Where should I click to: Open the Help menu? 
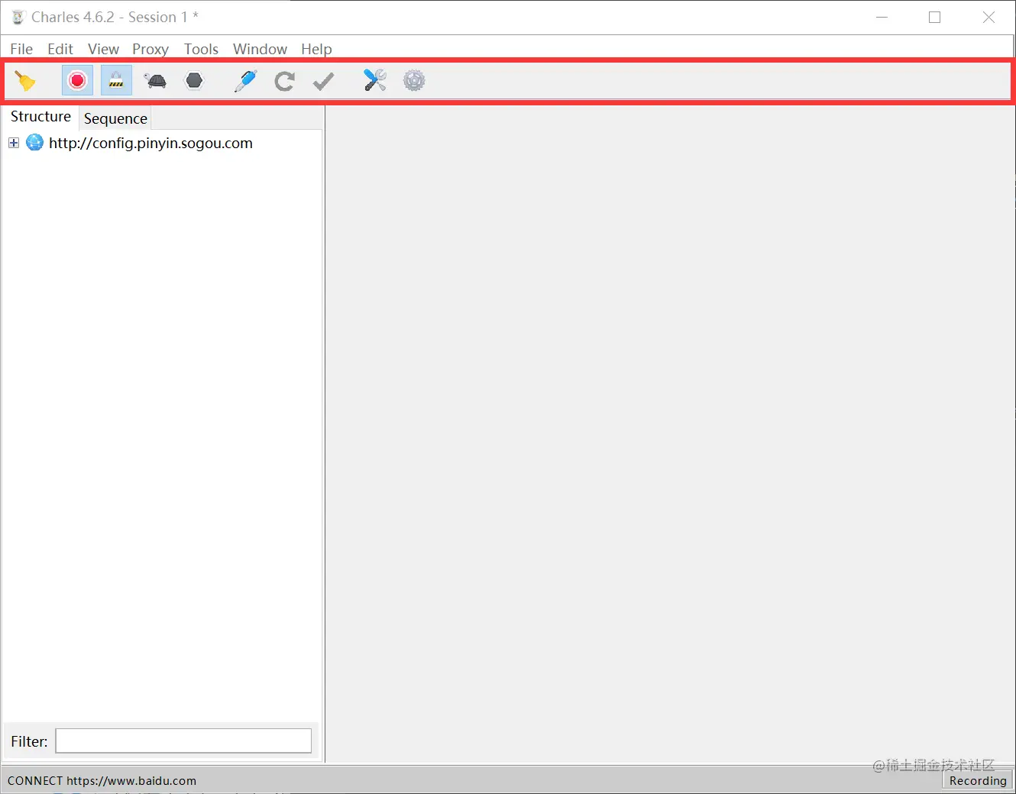[316, 49]
